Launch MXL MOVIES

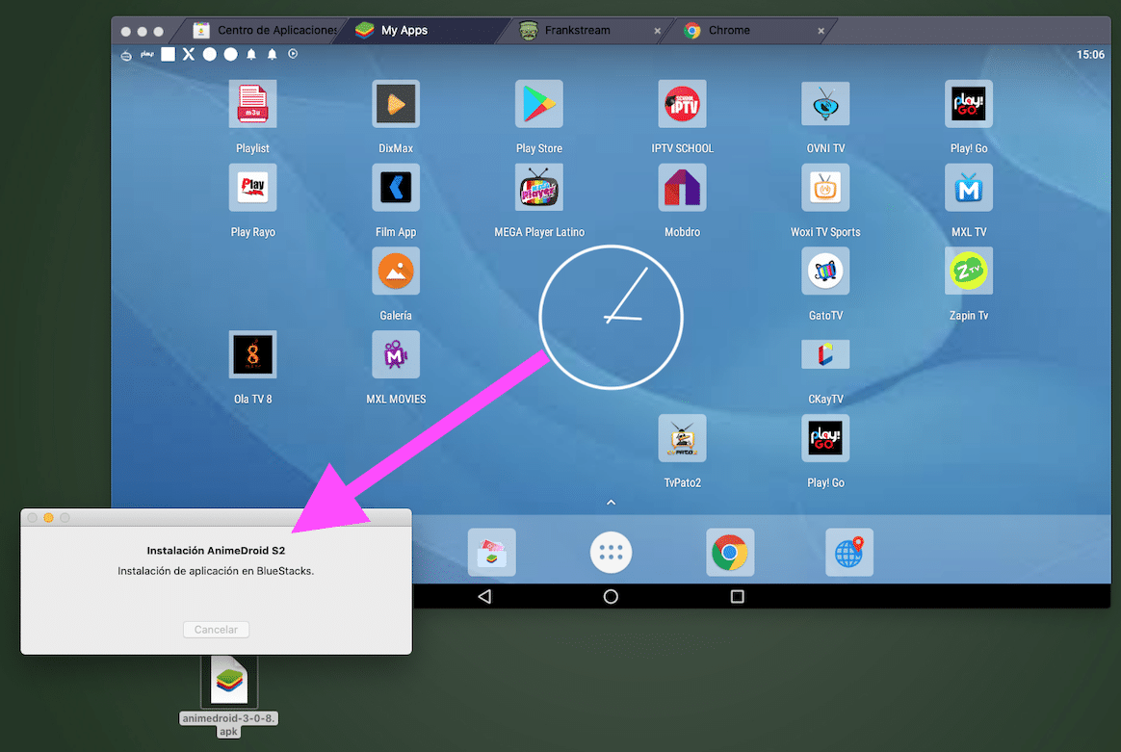coord(395,353)
